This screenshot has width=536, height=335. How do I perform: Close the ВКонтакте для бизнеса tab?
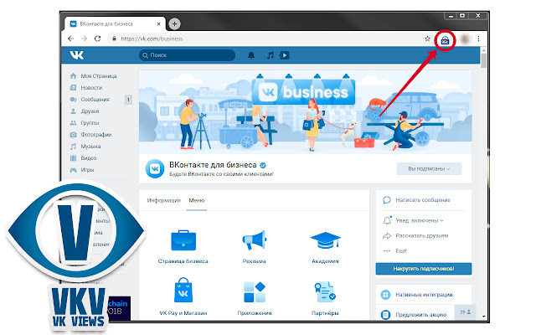158,24
